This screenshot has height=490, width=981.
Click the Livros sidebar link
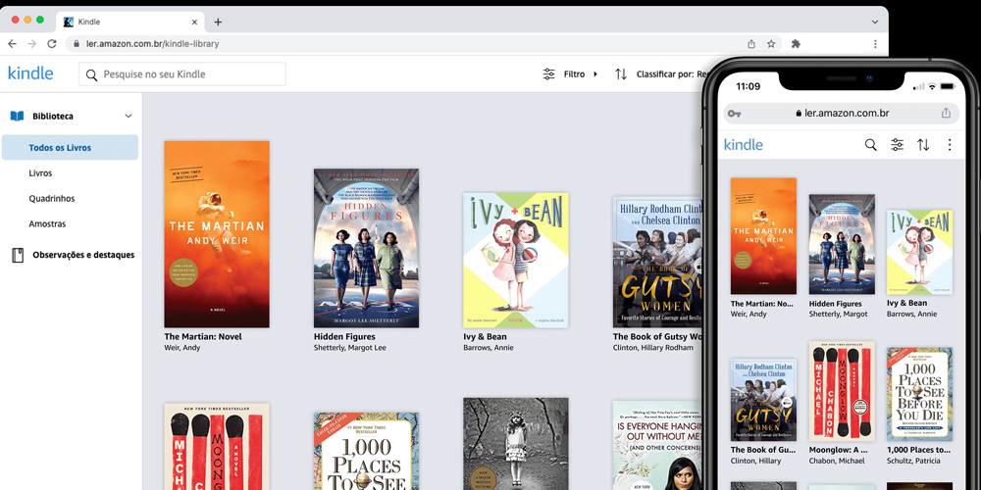(x=40, y=173)
